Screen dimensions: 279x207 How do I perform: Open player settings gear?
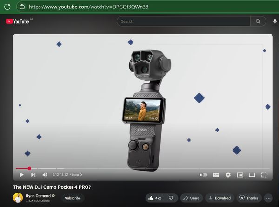click(228, 175)
